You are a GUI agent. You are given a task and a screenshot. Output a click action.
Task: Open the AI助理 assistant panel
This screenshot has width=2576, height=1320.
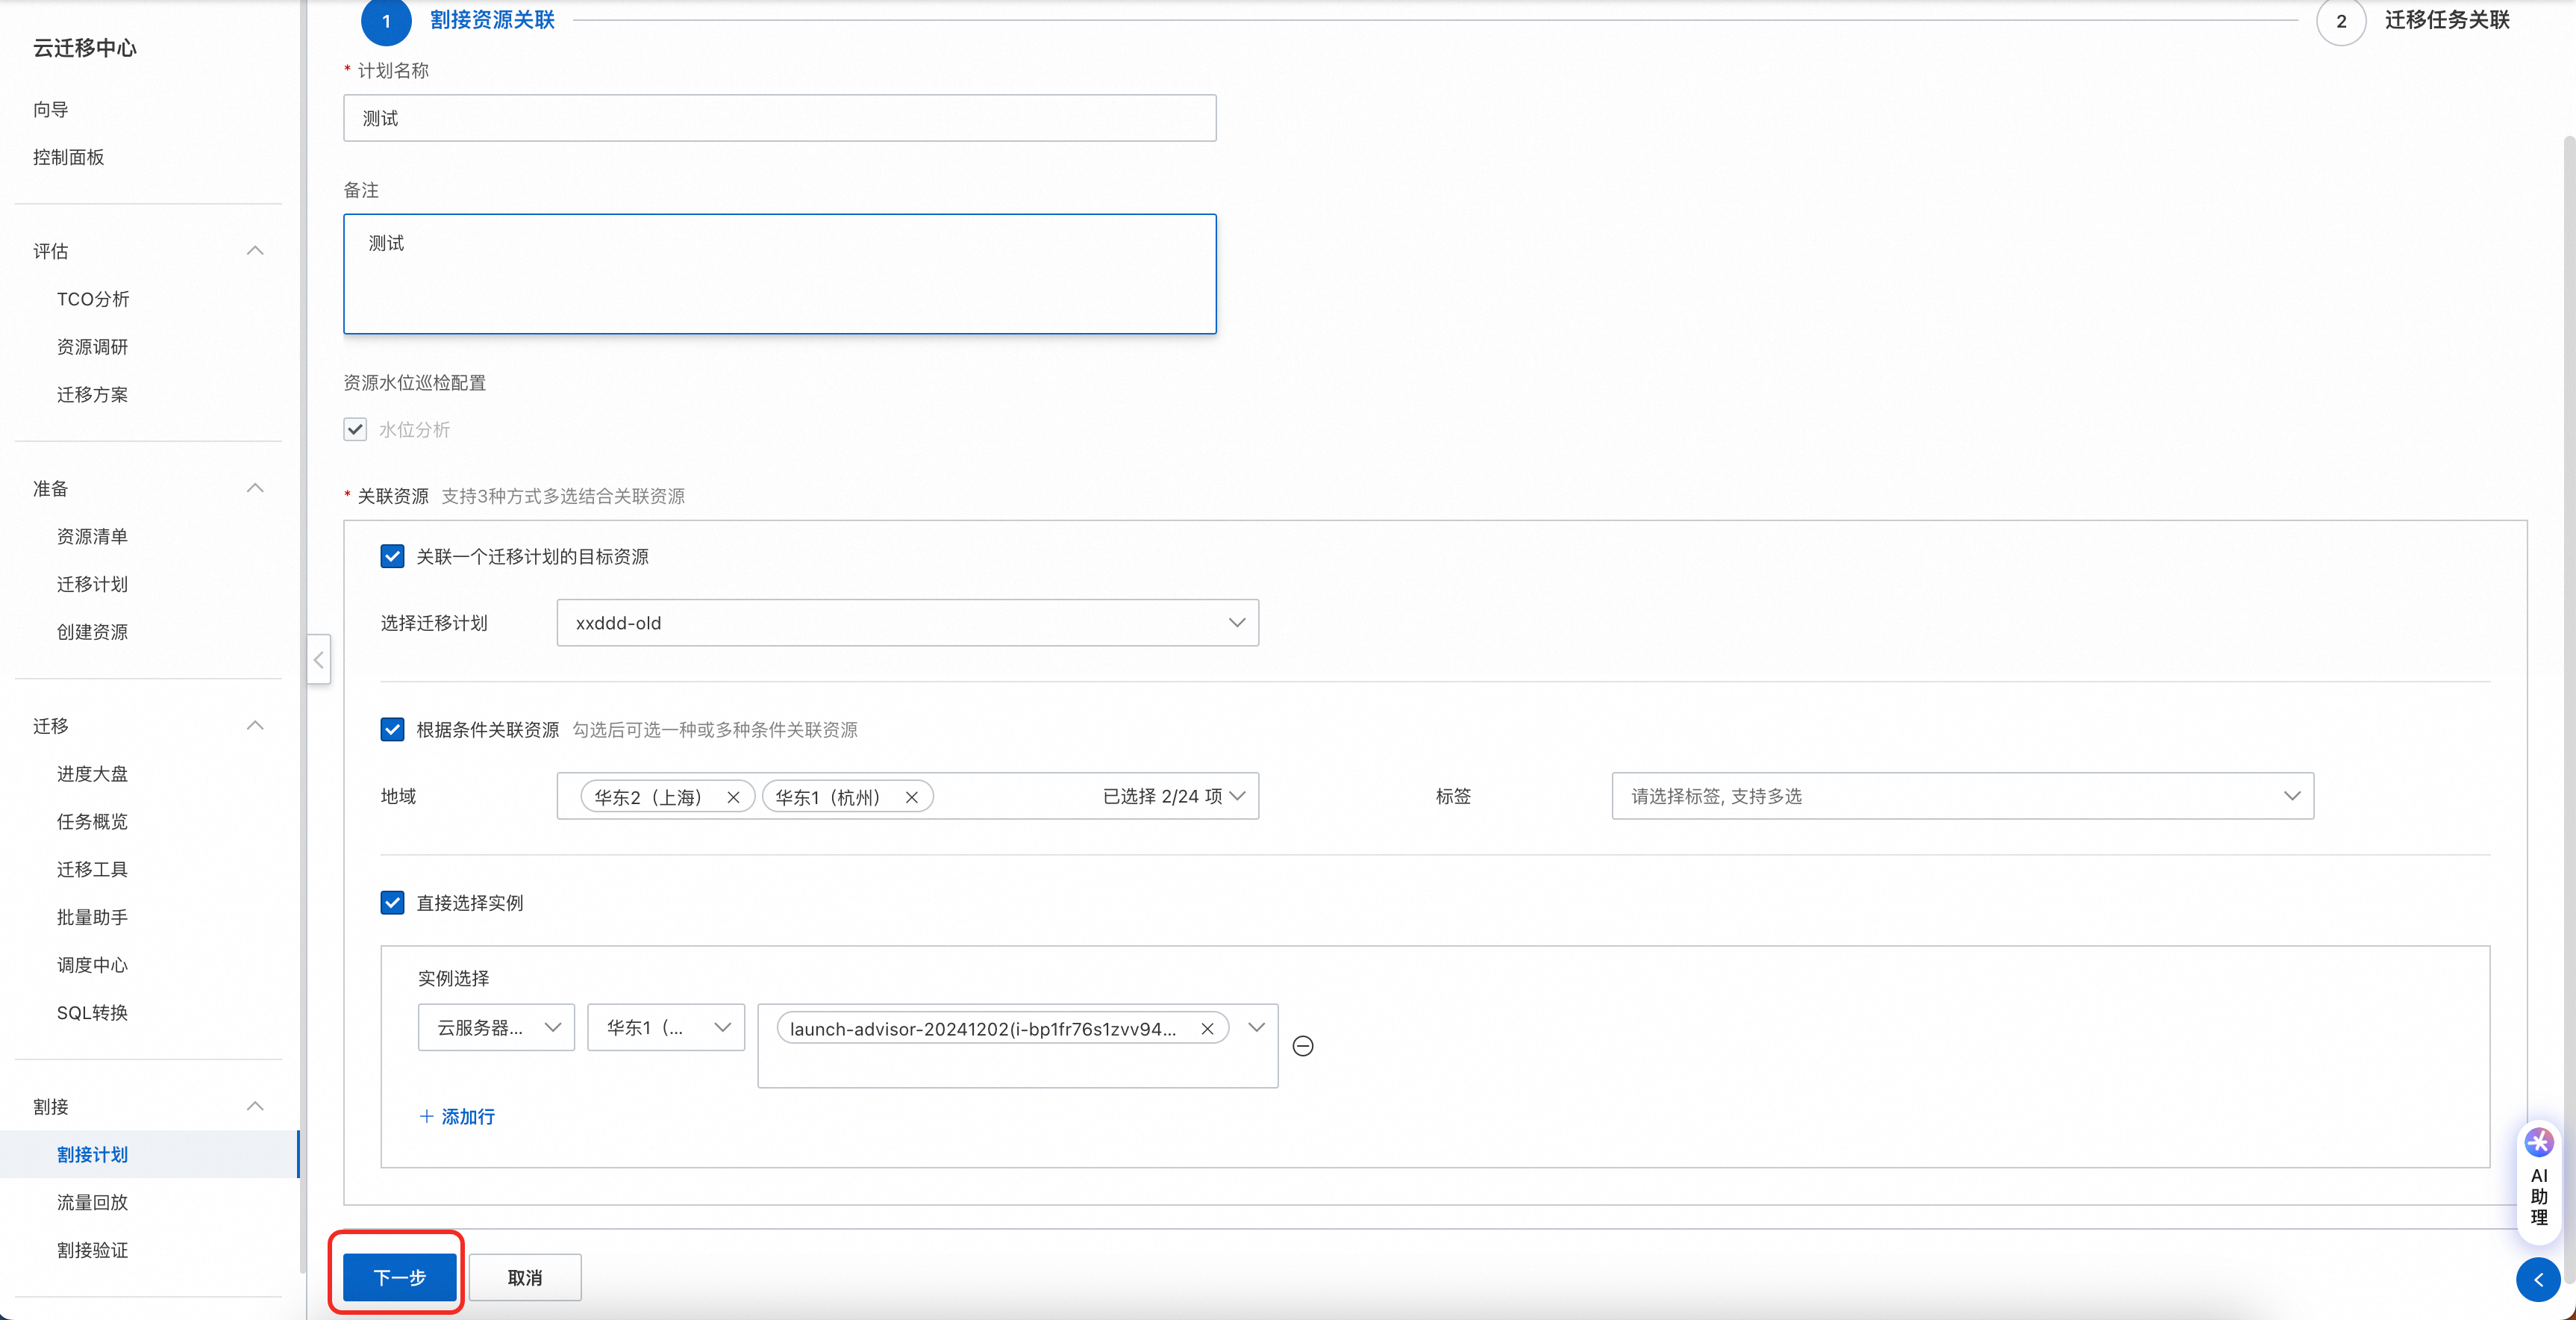2539,1182
